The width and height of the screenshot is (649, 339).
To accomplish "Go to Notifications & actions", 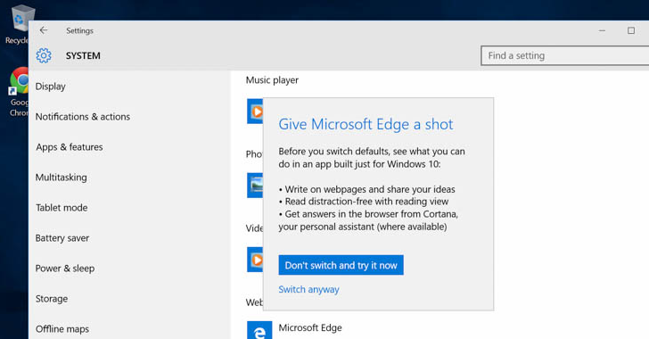I will tap(83, 117).
